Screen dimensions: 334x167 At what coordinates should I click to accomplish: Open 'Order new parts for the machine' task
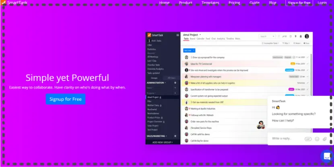point(204,122)
